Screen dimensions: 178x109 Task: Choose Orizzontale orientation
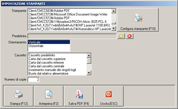[x=49, y=46]
